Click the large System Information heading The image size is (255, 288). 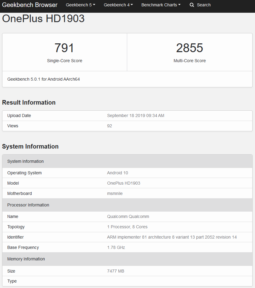point(30,146)
